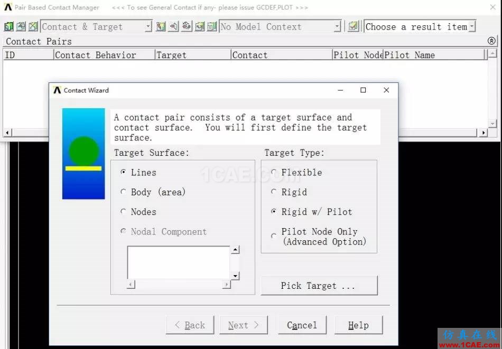Click component list scroll up arrow
Viewport: 502px width, 349px height.
pos(235,250)
